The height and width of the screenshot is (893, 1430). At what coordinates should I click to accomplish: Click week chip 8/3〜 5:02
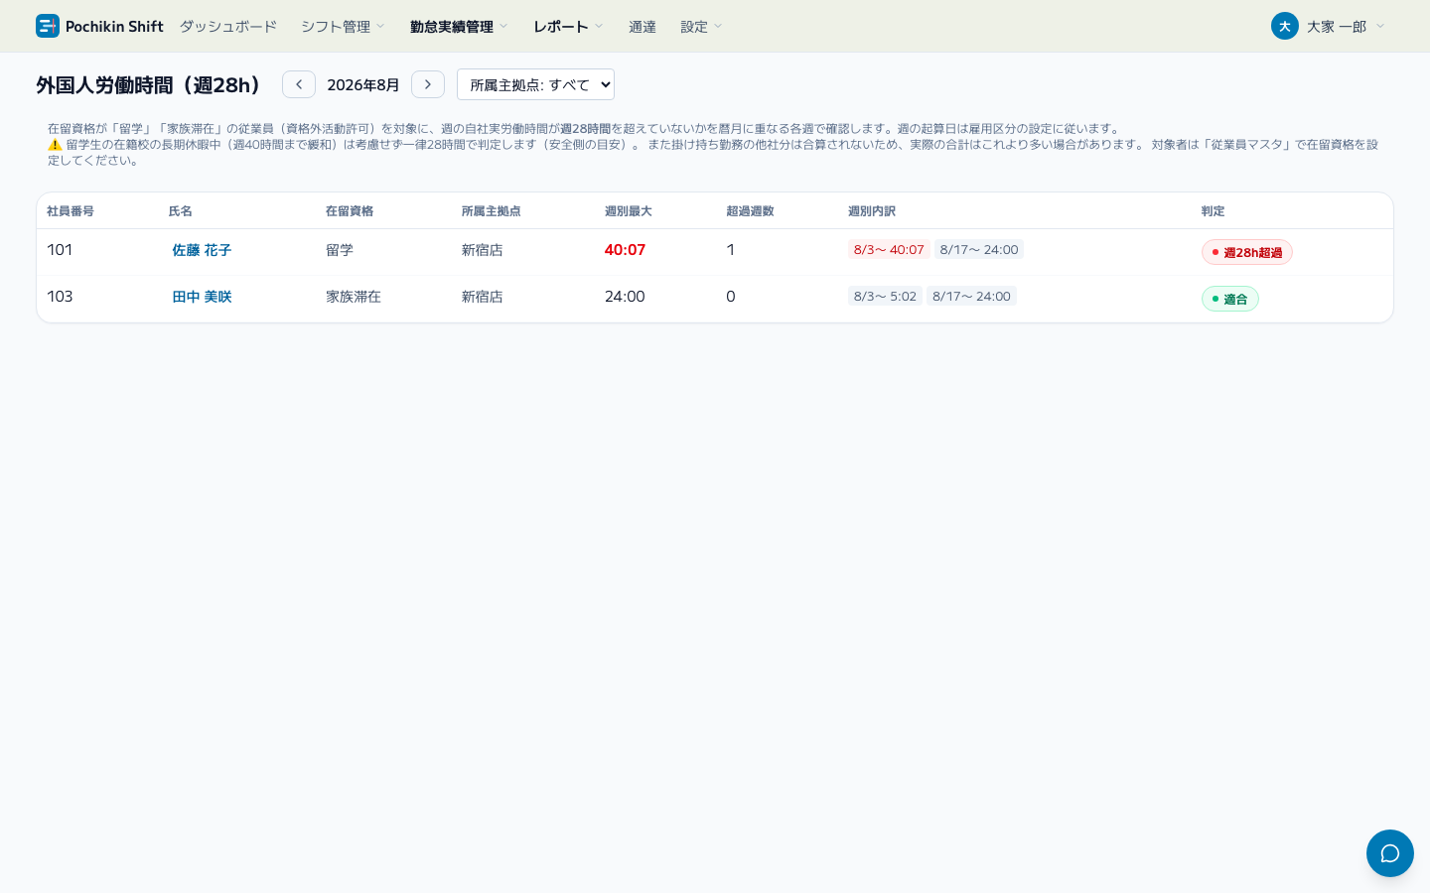pyautogui.click(x=885, y=296)
